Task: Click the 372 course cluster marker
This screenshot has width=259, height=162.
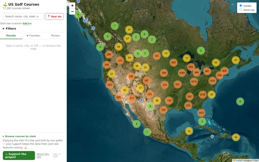Action: [132, 98]
